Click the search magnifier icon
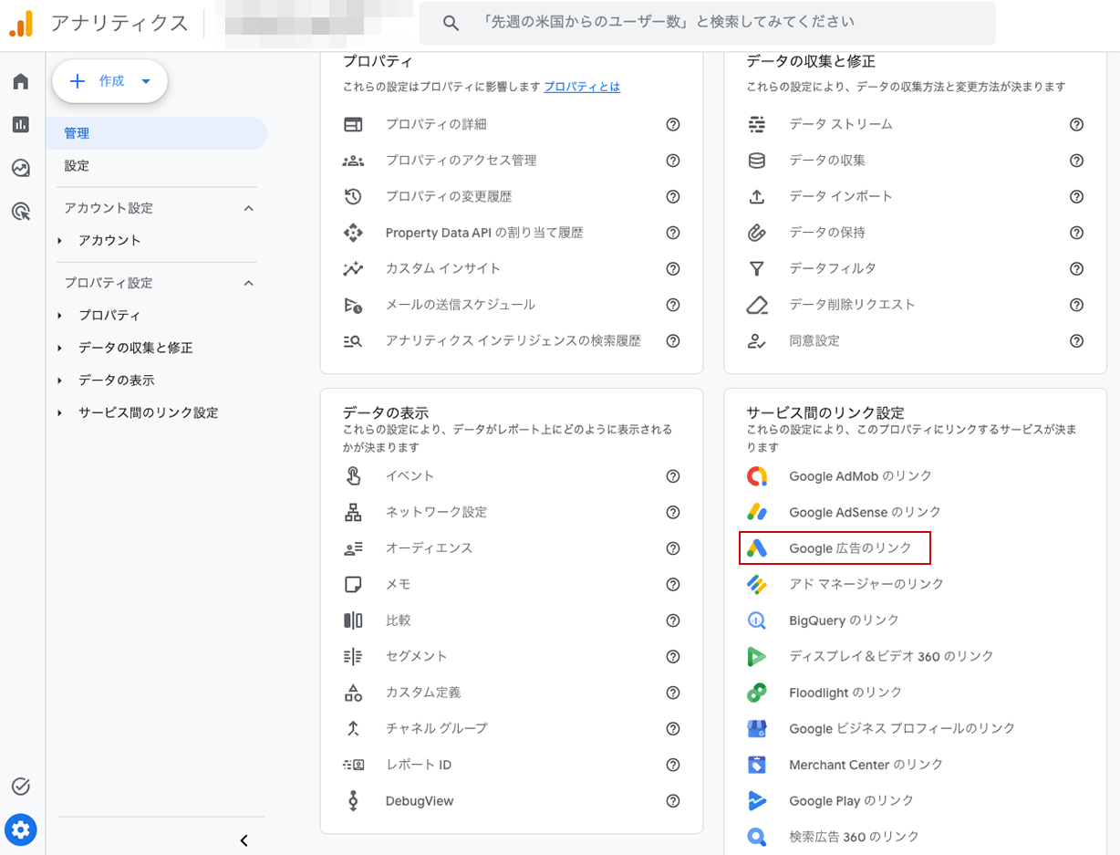 (451, 23)
